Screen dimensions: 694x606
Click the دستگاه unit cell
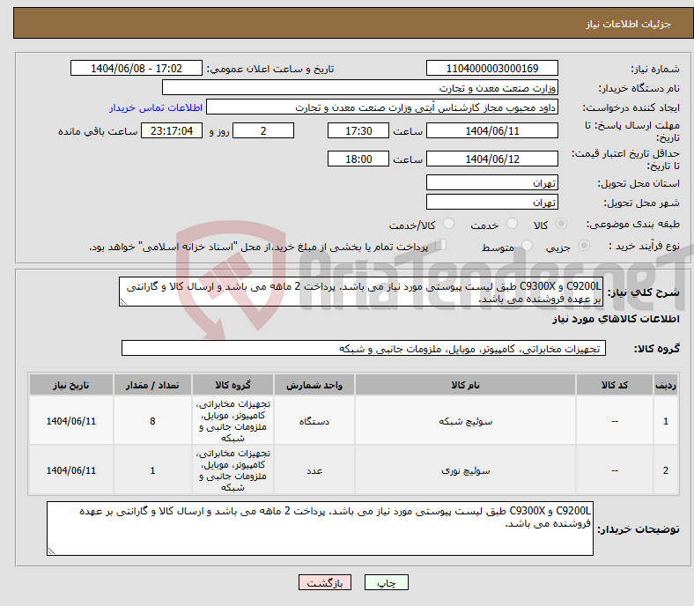tap(314, 420)
